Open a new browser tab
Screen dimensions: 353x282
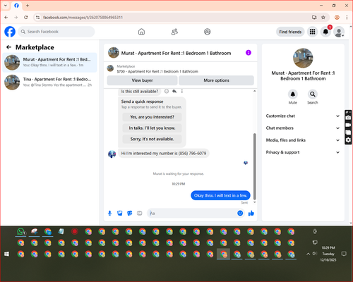(28, 6)
